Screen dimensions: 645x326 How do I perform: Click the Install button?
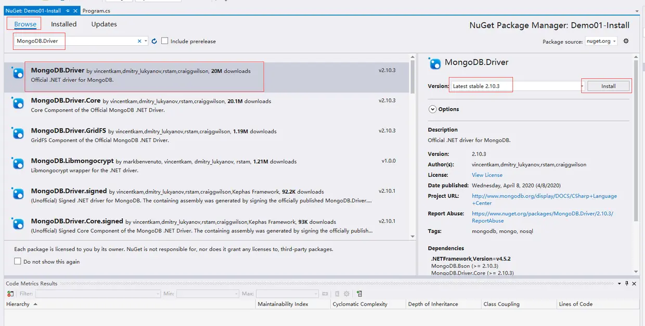pos(609,86)
